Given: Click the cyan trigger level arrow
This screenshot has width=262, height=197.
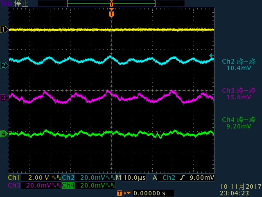Looking at the screenshot, I should tap(212, 56).
